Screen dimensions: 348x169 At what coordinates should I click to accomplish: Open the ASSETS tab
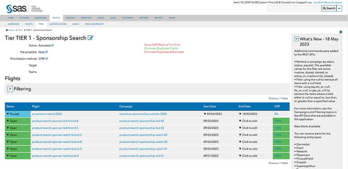pos(101,18)
